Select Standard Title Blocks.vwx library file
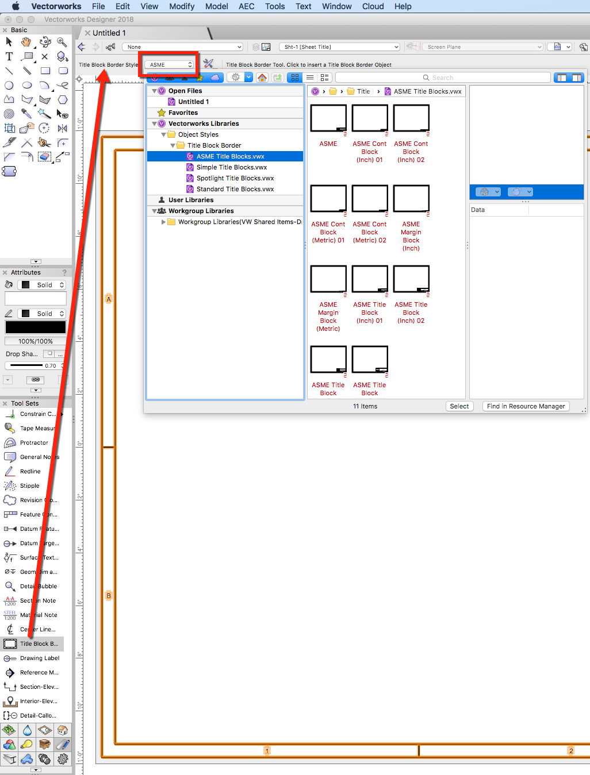Screen dimensions: 590x775 pos(225,189)
